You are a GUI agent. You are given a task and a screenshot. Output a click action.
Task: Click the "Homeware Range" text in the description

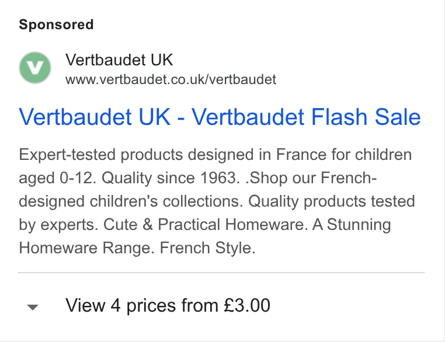tap(86, 248)
